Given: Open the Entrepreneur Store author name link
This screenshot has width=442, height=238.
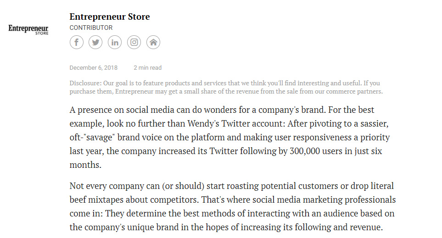Looking at the screenshot, I should (110, 17).
